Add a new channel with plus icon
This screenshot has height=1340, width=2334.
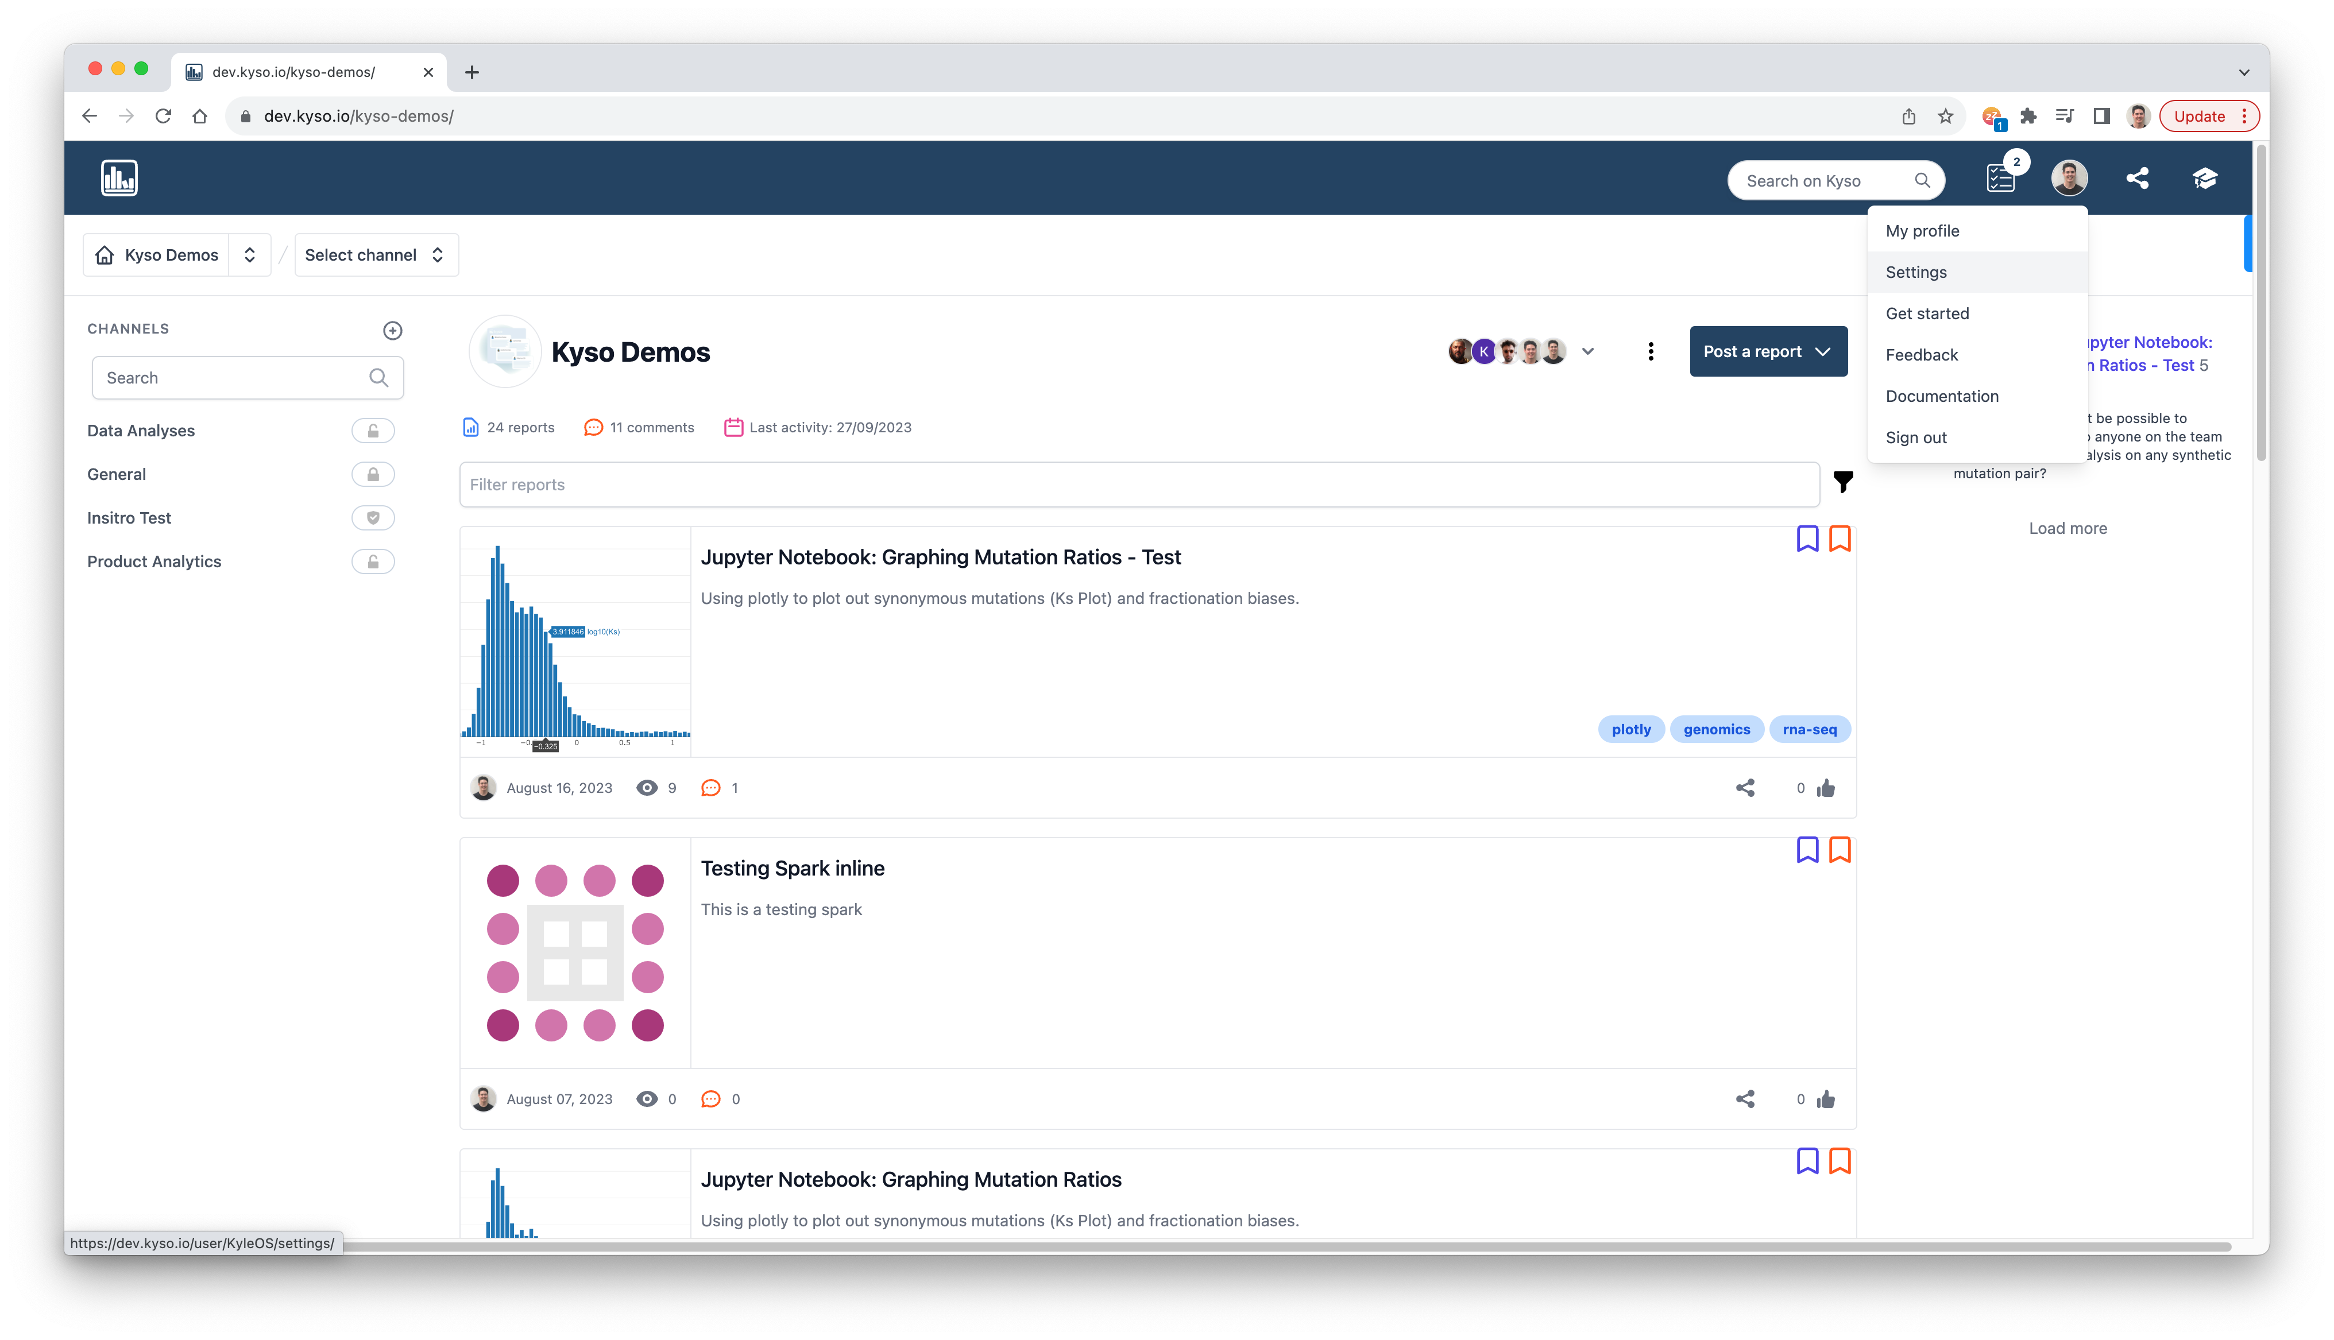(x=392, y=330)
